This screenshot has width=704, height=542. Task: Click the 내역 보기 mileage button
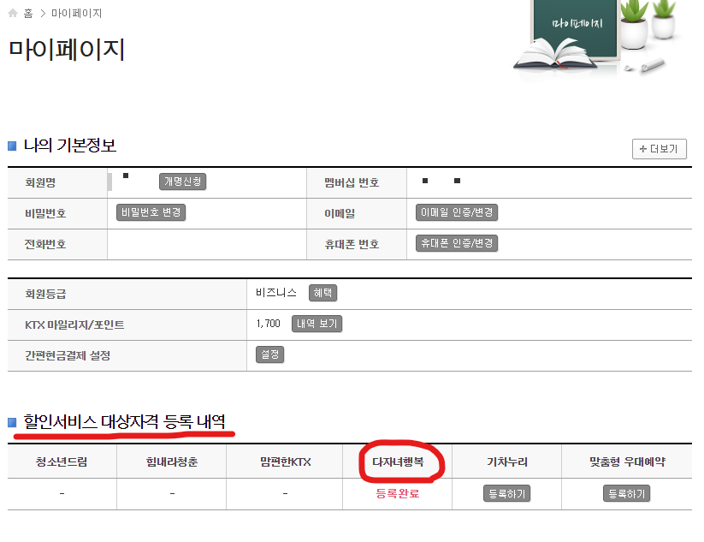coord(317,324)
